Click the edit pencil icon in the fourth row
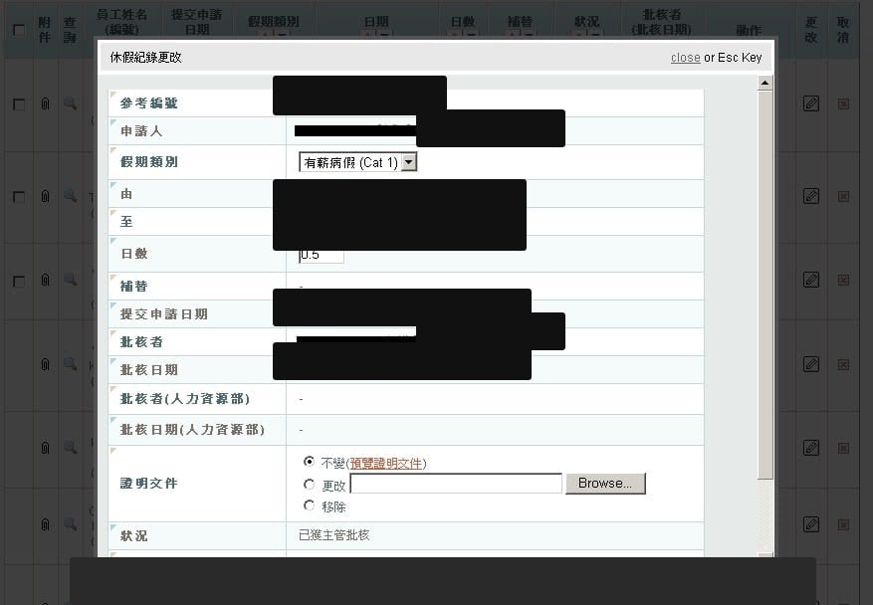The image size is (873, 605). [x=811, y=364]
